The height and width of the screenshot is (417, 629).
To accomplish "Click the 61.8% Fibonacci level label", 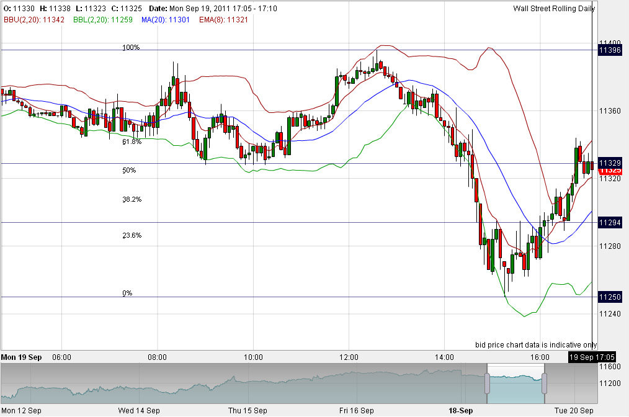I will [132, 141].
